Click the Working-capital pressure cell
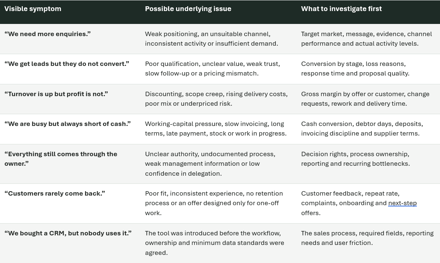Viewport: 440px width, 263px height. [216, 129]
